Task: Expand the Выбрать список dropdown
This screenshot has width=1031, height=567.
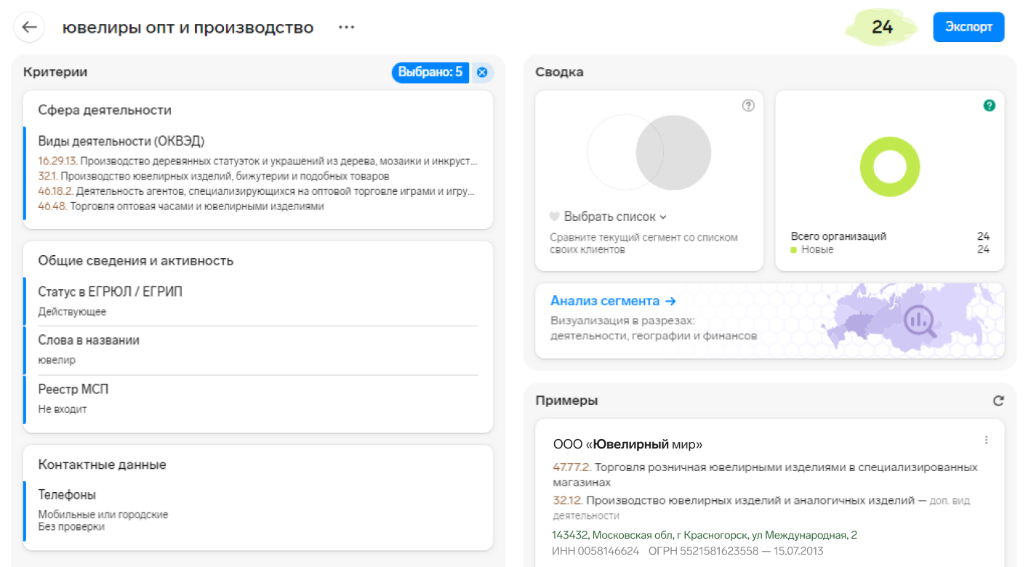Action: coord(615,217)
